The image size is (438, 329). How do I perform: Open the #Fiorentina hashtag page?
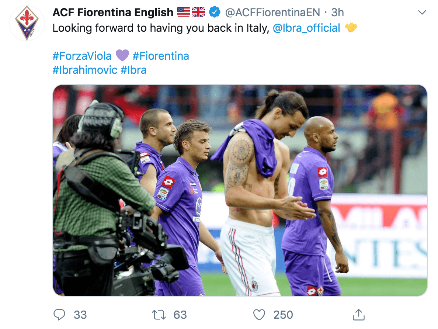click(x=160, y=55)
